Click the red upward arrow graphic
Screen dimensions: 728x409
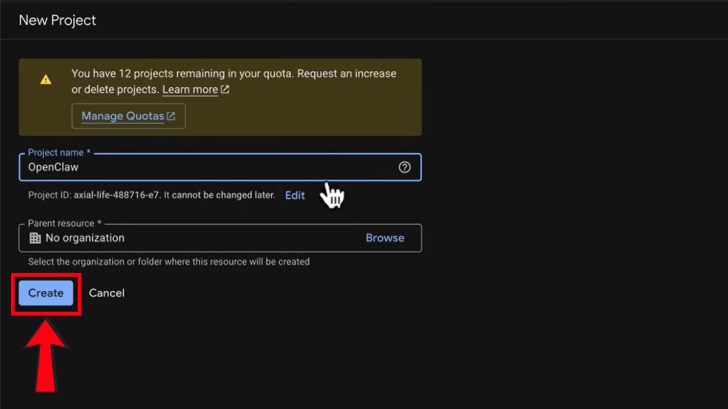coord(46,357)
